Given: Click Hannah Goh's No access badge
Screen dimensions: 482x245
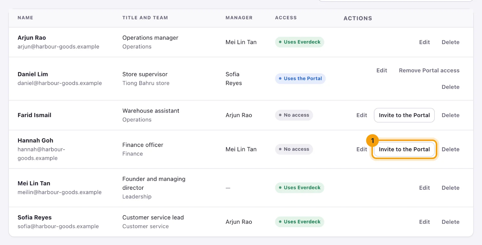Looking at the screenshot, I should pos(294,149).
